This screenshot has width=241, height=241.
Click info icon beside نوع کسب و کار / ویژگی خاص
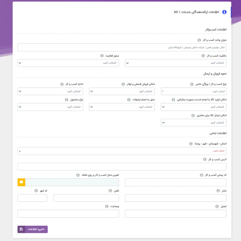pos(192,84)
